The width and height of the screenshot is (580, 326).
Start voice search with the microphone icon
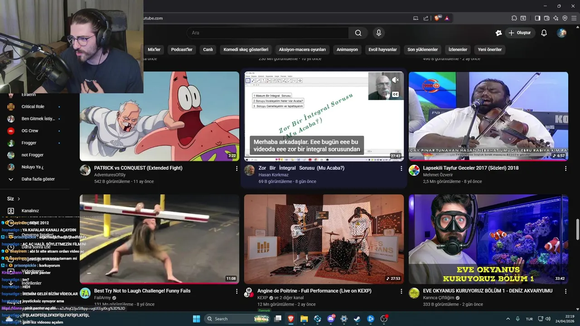click(379, 33)
